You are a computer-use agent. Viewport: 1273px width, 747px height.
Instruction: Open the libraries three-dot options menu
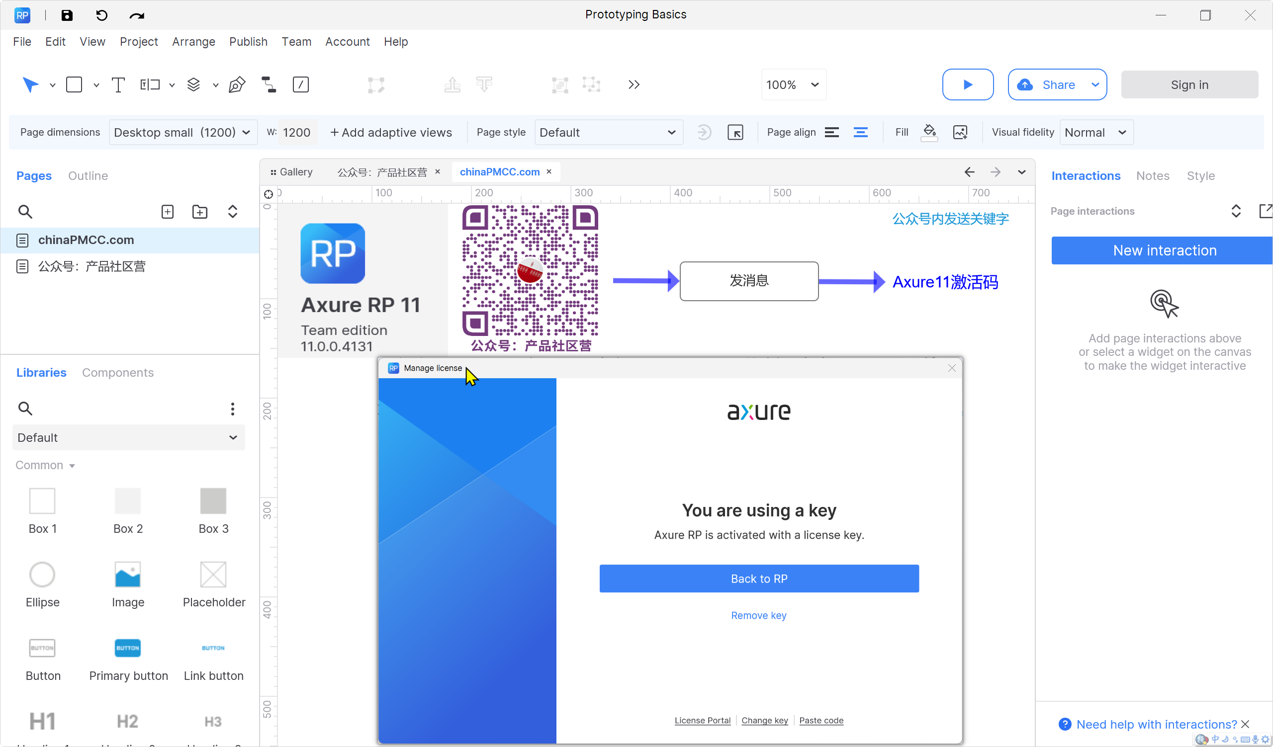tap(232, 409)
